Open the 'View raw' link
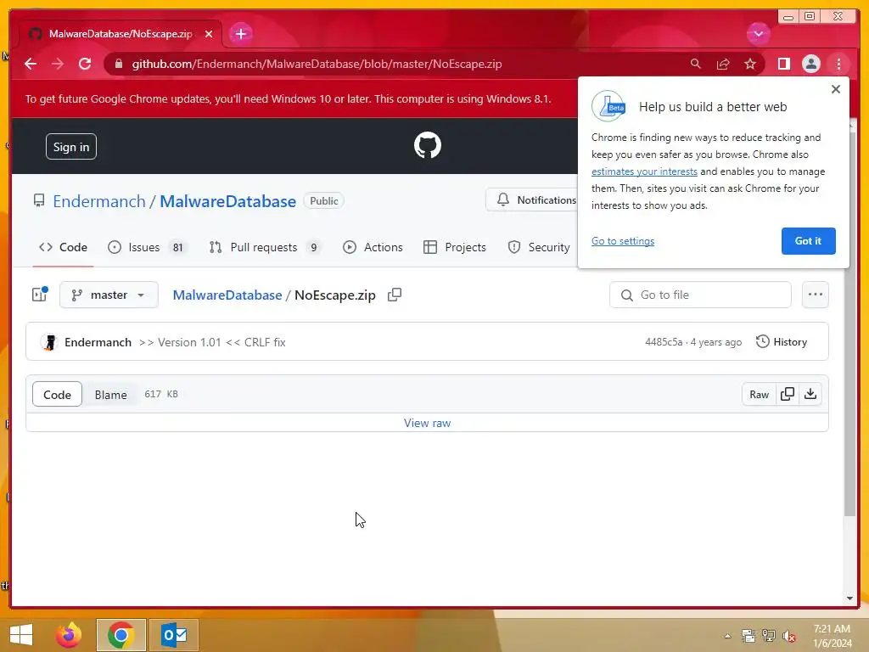This screenshot has height=652, width=869. coord(428,423)
